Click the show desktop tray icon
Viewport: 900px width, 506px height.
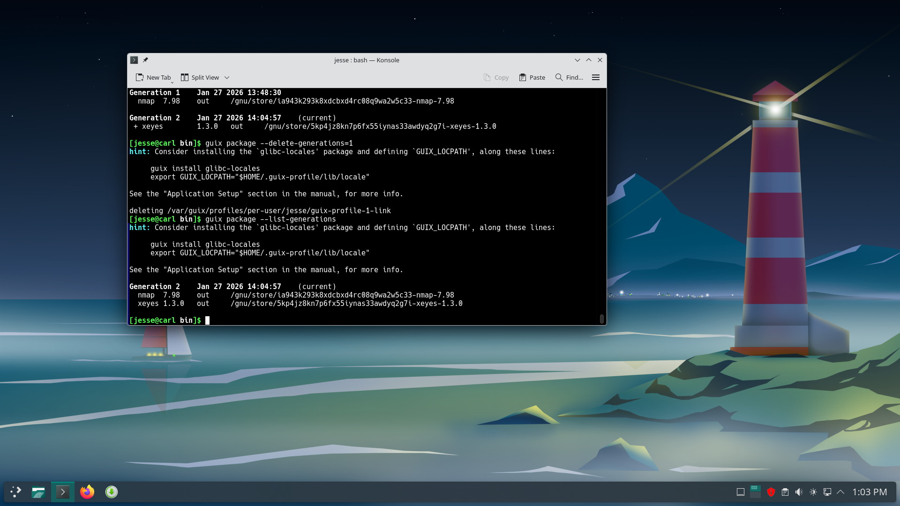[741, 492]
